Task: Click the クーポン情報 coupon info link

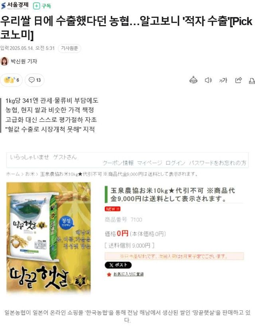Action: pyautogui.click(x=118, y=163)
